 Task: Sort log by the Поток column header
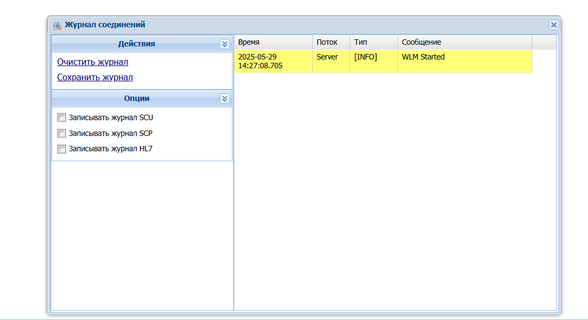(331, 43)
